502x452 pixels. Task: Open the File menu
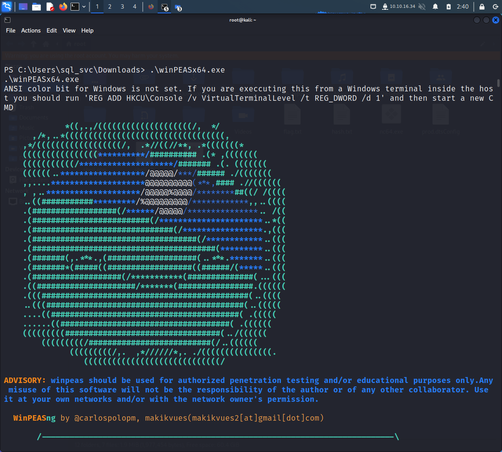pos(11,31)
